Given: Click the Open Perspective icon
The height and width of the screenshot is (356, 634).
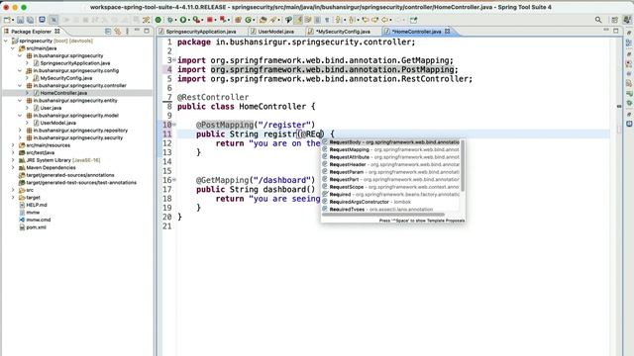Looking at the screenshot, I should coord(614,20).
